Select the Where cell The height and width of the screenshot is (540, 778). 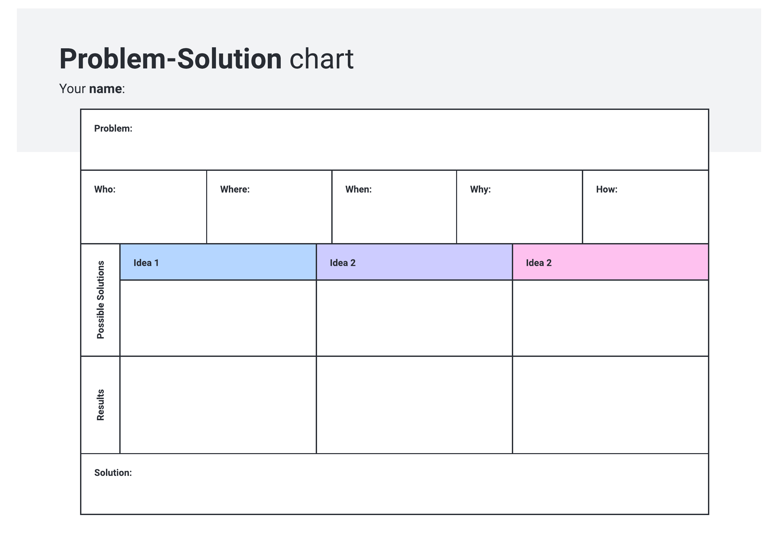269,207
